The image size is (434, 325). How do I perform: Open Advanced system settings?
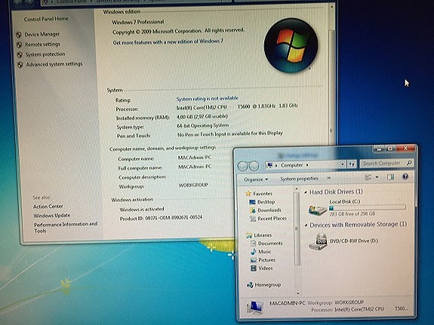click(54, 64)
